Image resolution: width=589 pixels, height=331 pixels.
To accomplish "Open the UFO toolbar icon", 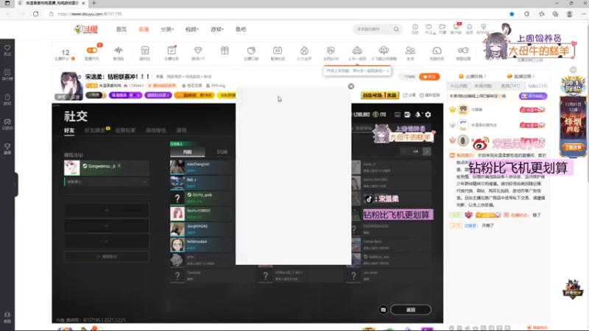I will coord(384,50).
